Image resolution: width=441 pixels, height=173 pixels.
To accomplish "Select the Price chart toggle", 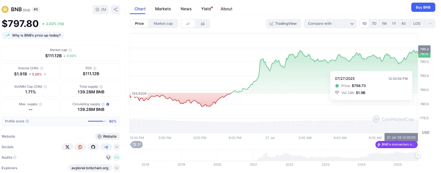I will click(x=139, y=24).
